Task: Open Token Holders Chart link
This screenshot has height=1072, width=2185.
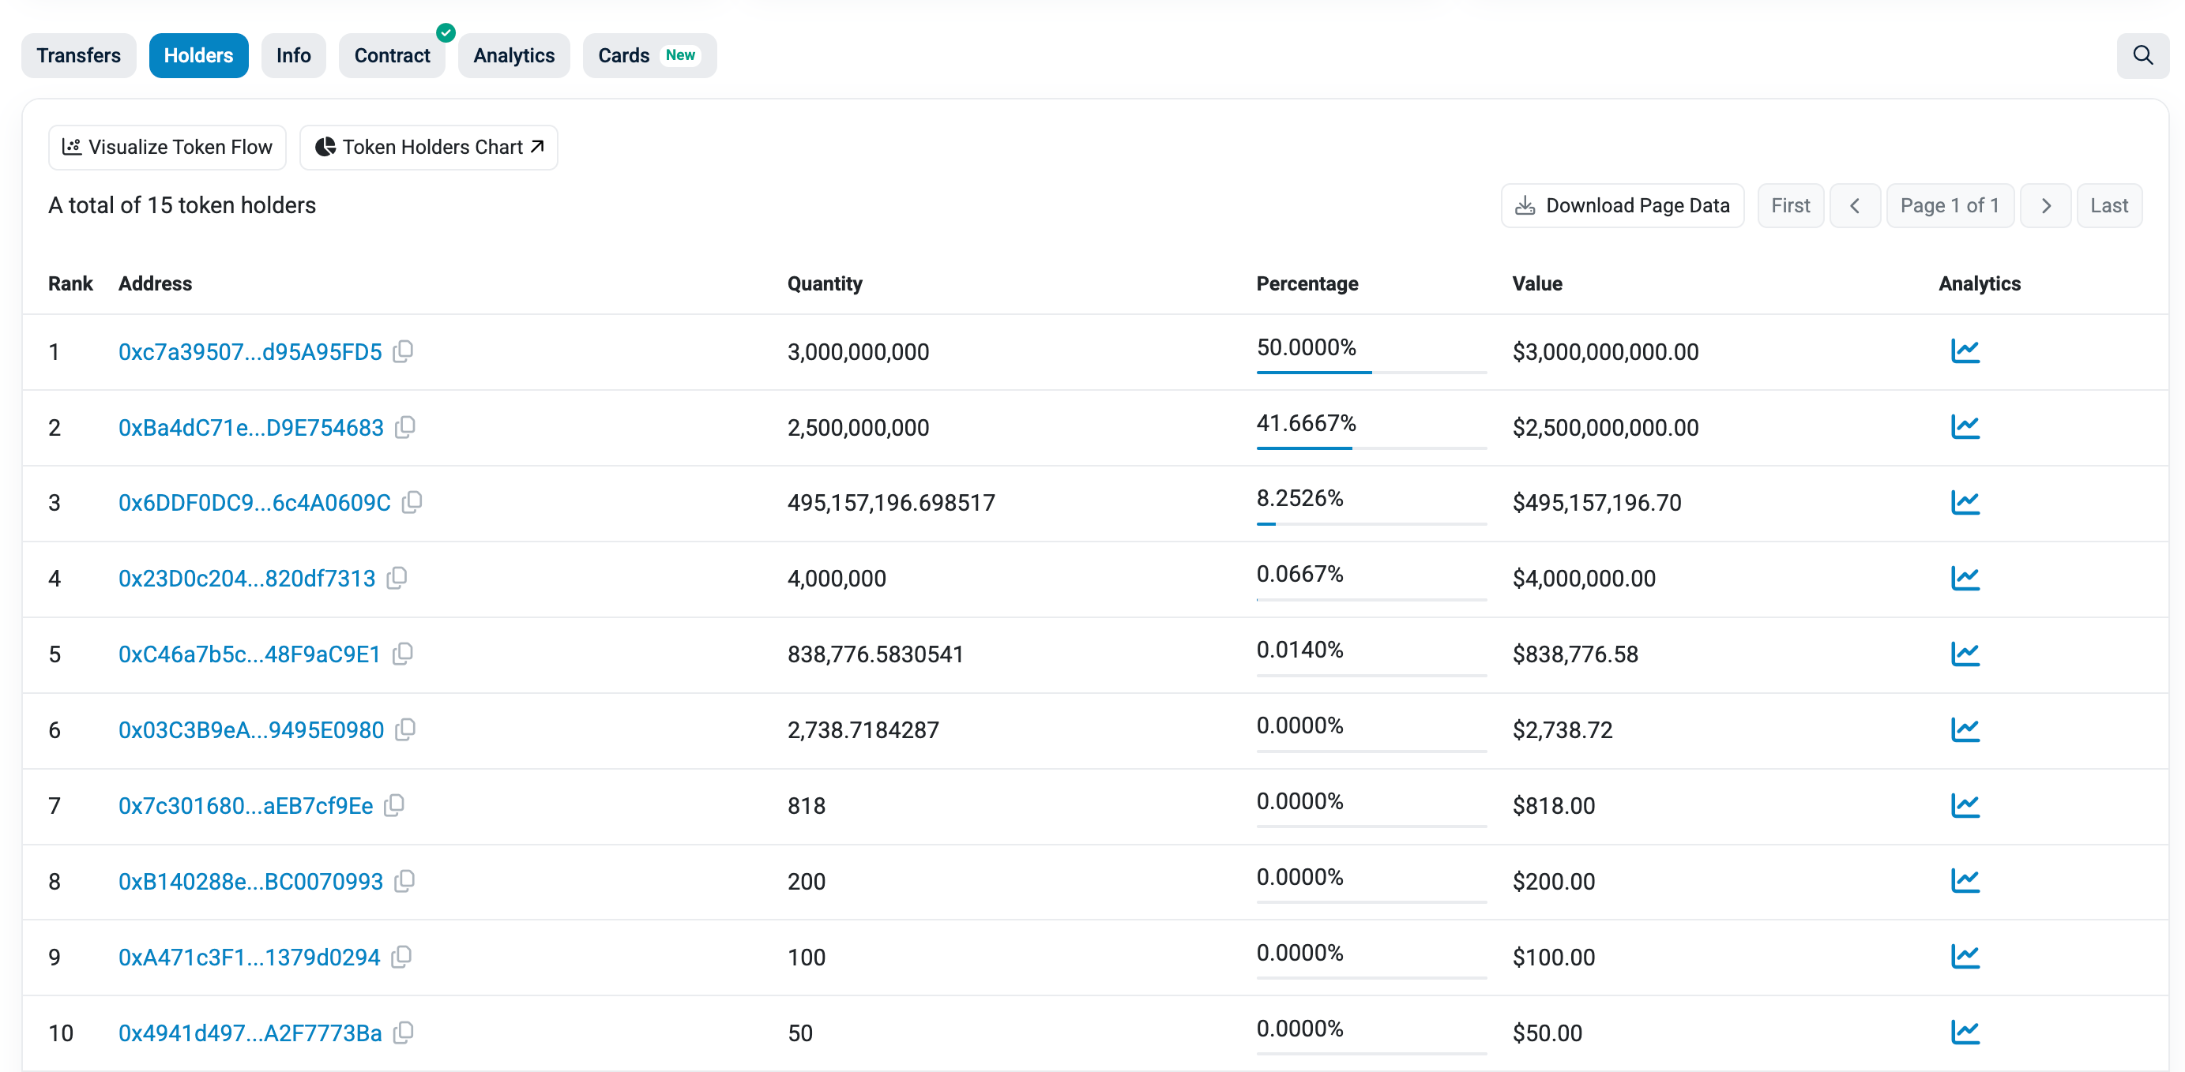Action: pos(428,148)
